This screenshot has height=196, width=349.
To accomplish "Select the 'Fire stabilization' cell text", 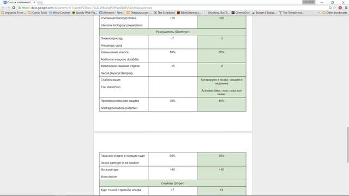I will [x=110, y=87].
